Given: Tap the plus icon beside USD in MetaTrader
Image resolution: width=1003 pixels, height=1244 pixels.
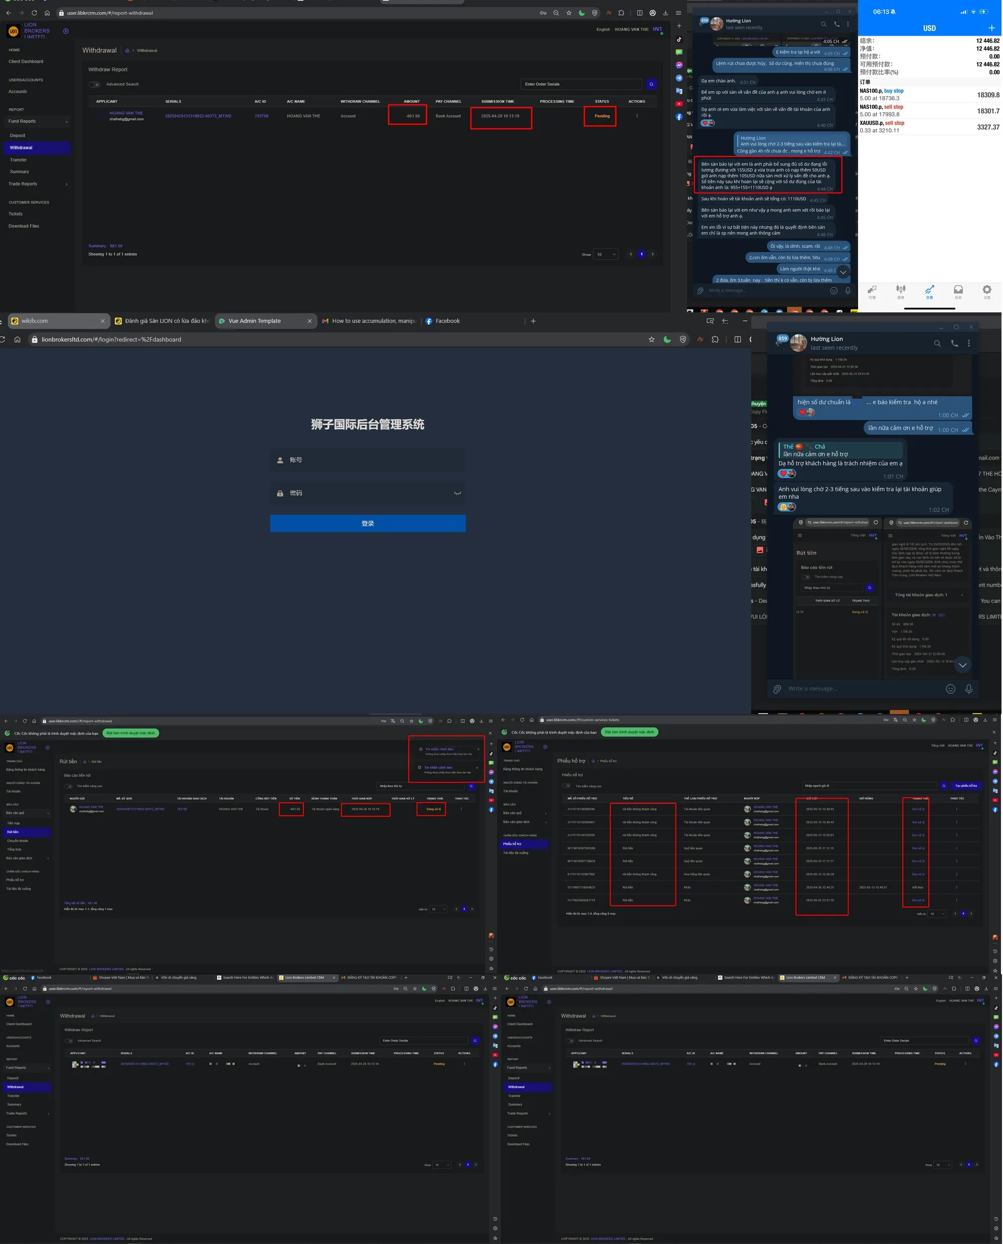Looking at the screenshot, I should click(x=991, y=28).
